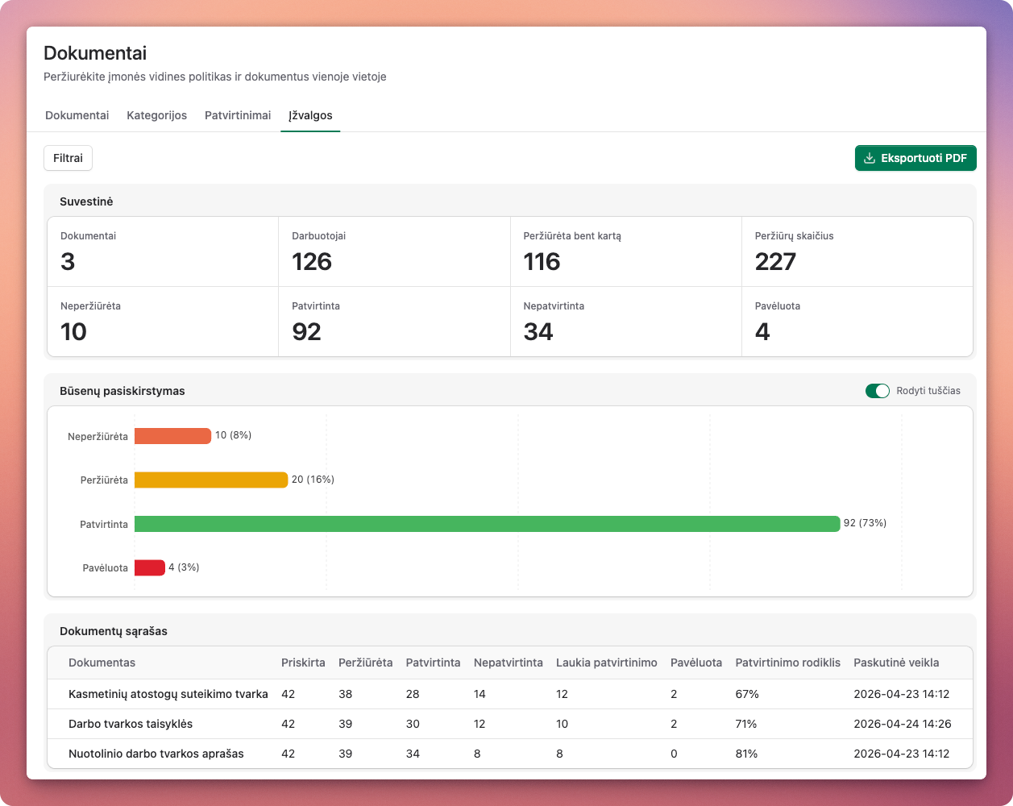This screenshot has width=1013, height=806.
Task: Open the Kategorijos tab
Action: click(156, 115)
